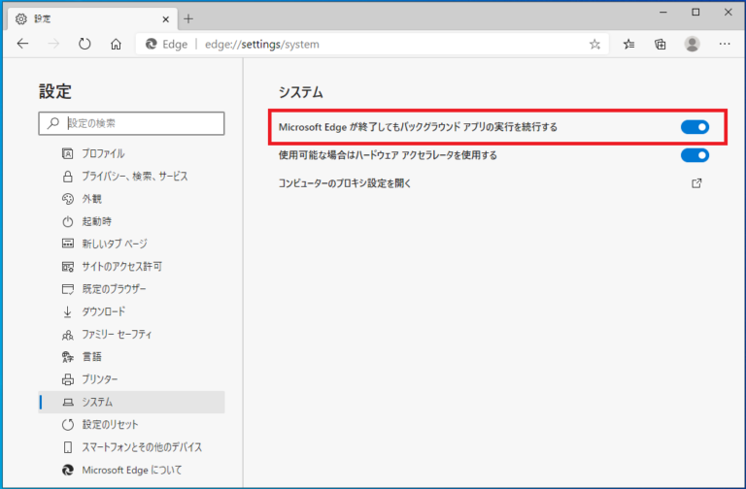Disable background apps after Edge closes toggle

pos(695,127)
